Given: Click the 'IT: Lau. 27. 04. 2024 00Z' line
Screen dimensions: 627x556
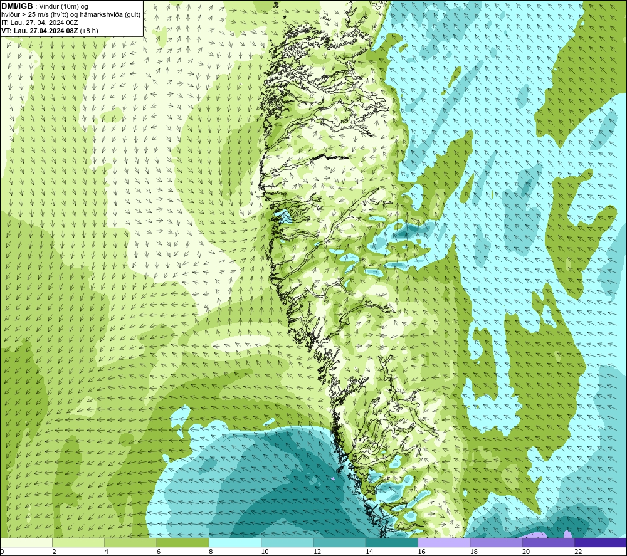Looking at the screenshot, I should click(40, 23).
